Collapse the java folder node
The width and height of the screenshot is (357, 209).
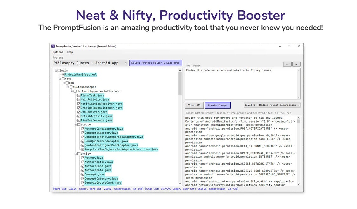(60, 79)
